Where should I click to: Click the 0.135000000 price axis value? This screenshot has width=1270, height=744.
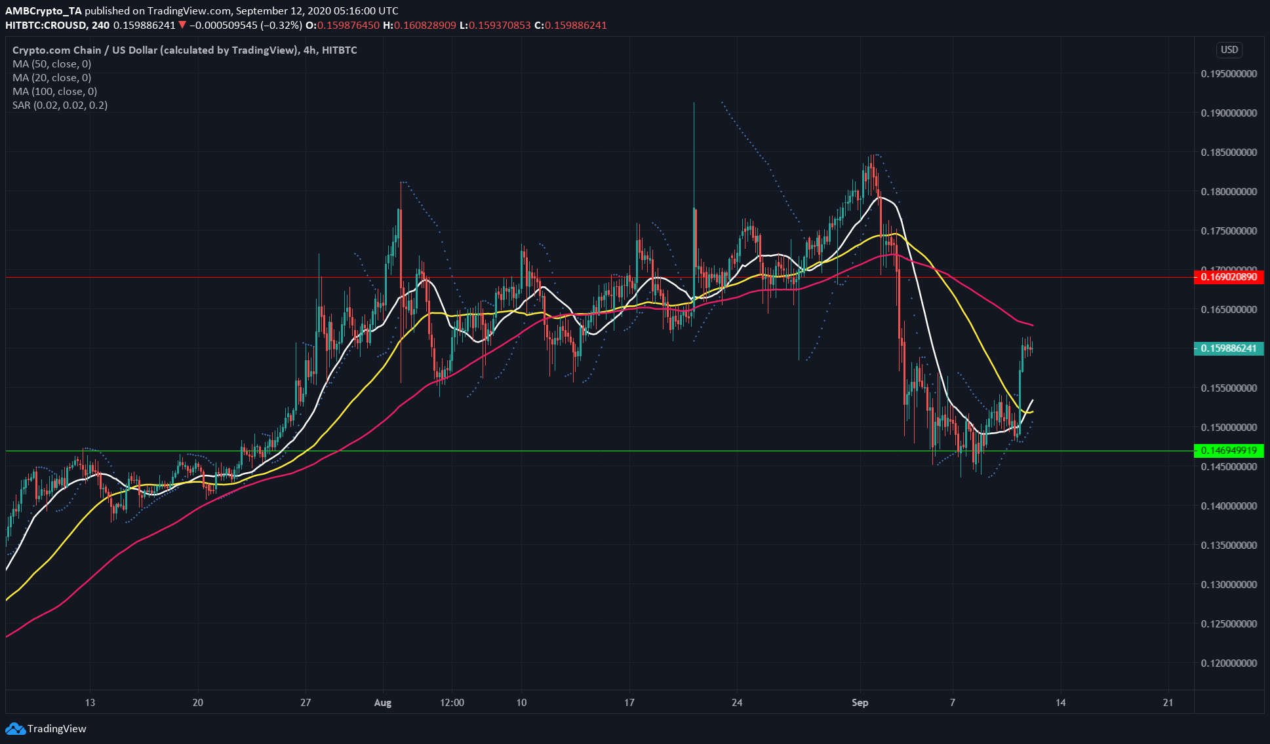tap(1229, 546)
